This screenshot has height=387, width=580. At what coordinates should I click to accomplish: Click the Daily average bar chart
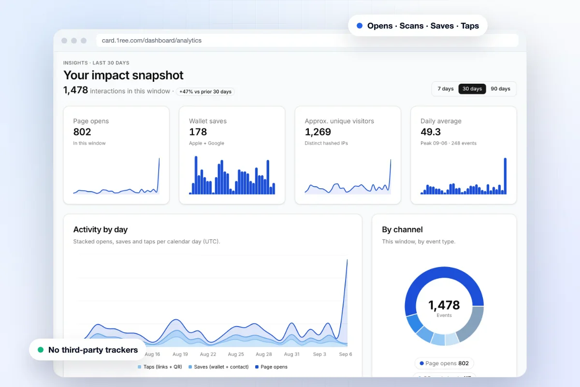[x=464, y=176]
